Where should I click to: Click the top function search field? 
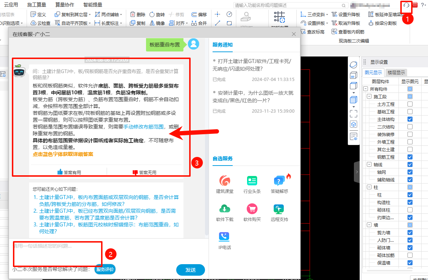click(x=291, y=5)
